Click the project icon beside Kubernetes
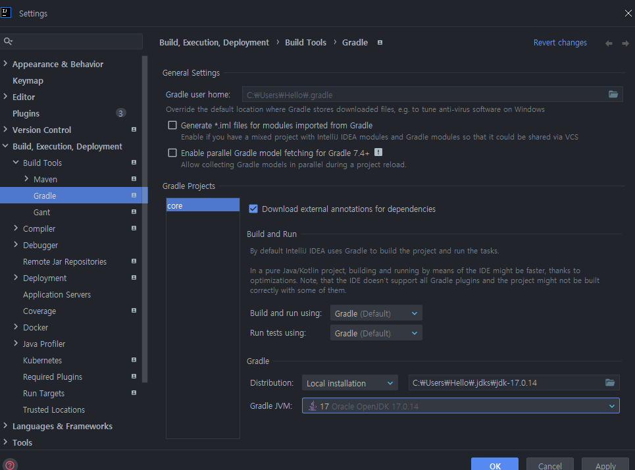The width and height of the screenshot is (635, 470). point(134,360)
